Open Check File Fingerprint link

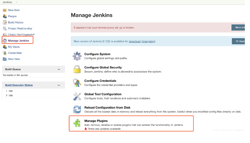[21, 34]
